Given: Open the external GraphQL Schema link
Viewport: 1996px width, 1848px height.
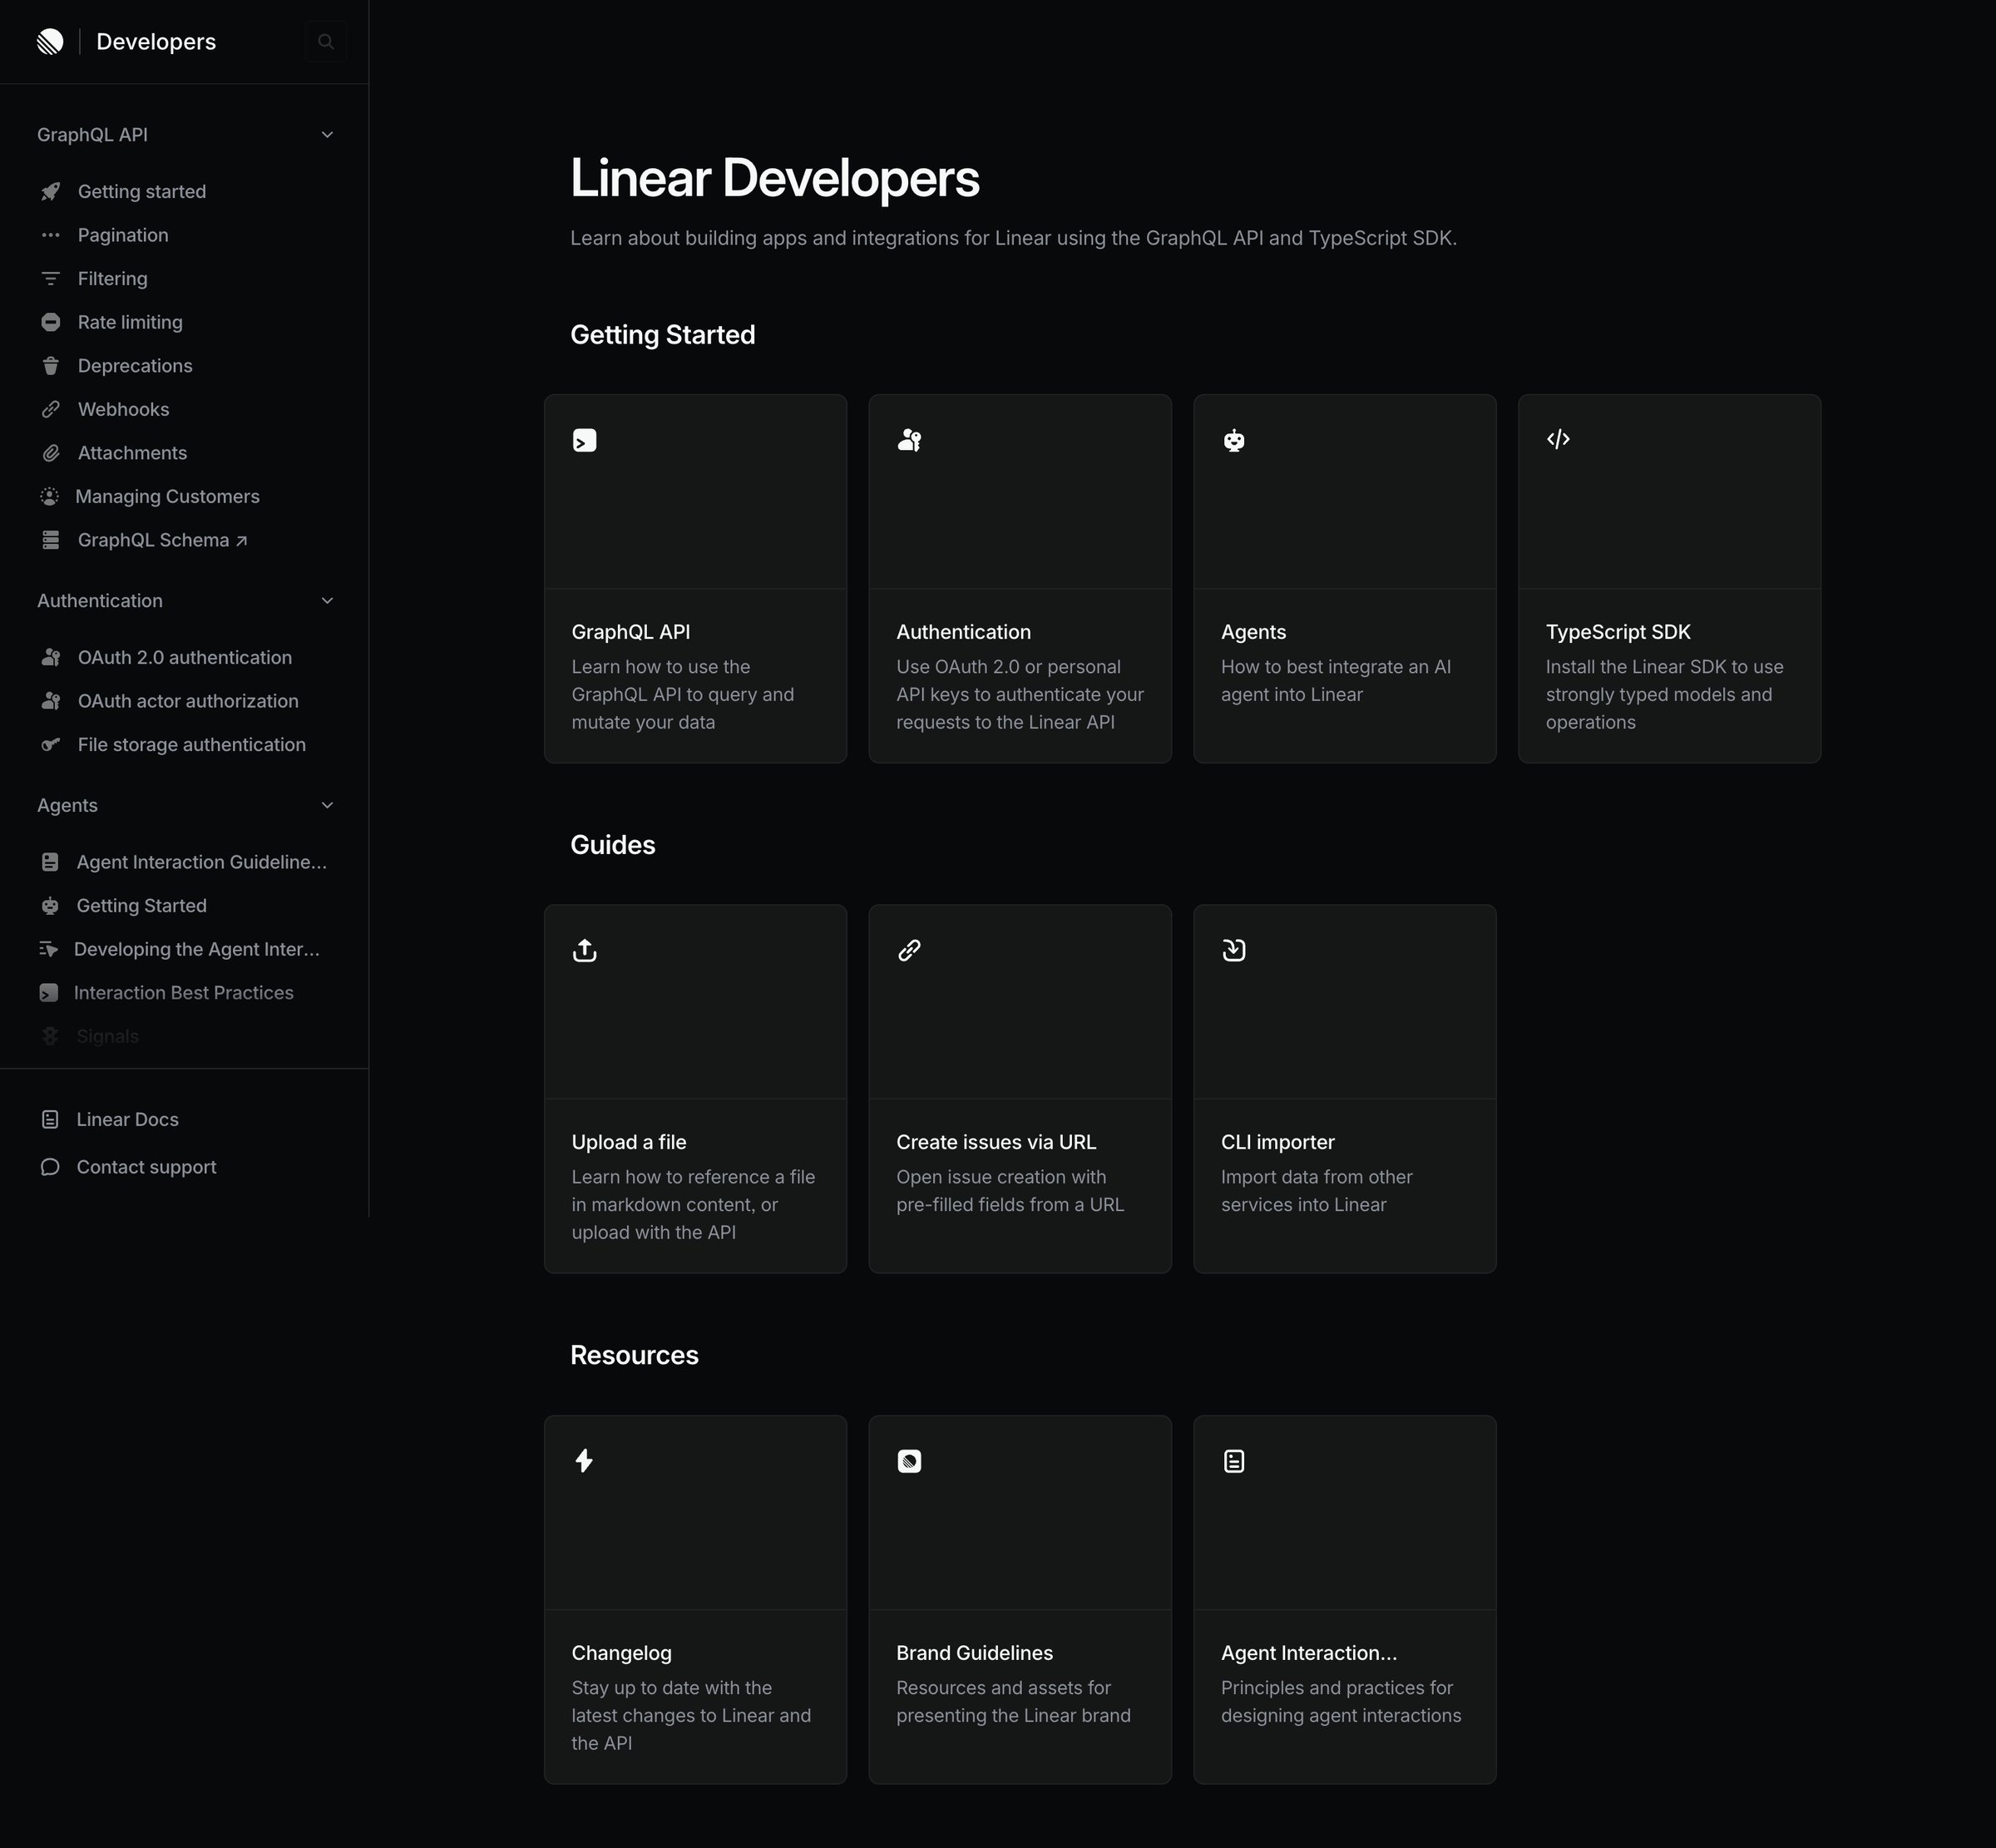Looking at the screenshot, I should [162, 540].
